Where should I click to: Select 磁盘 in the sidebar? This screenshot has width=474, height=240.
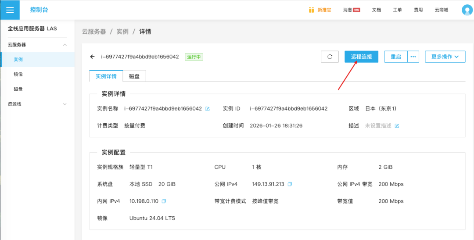[x=37, y=89]
